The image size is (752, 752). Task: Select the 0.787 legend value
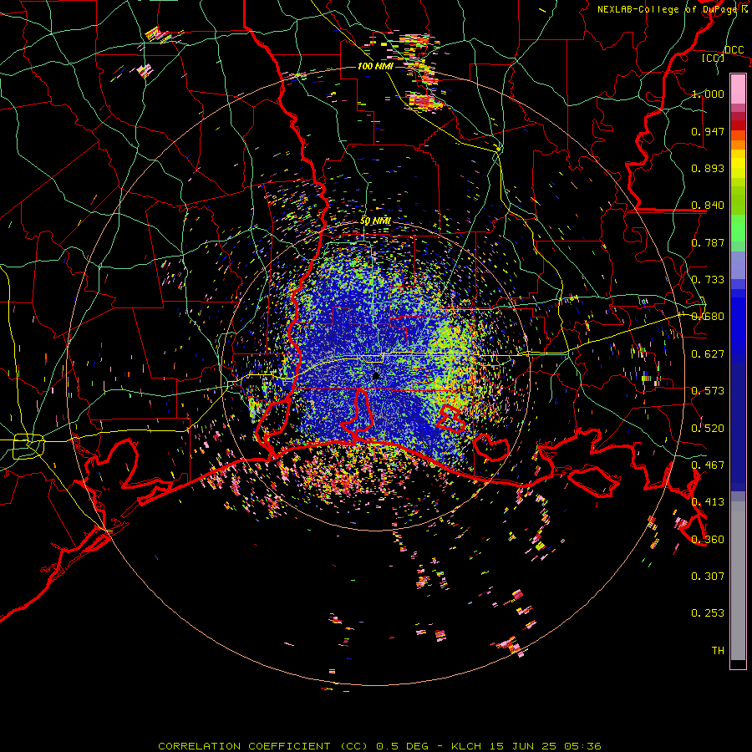click(708, 242)
